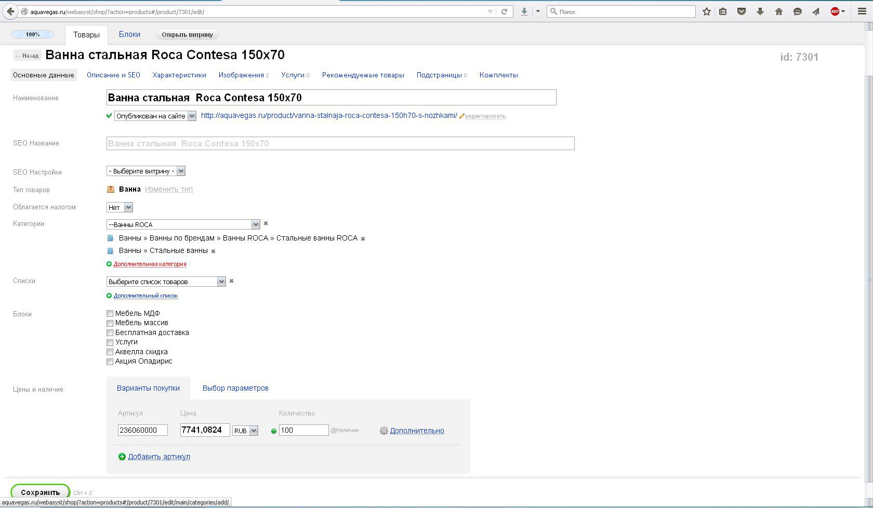
Task: Open the aquavegas.ru product page link
Action: tap(329, 116)
